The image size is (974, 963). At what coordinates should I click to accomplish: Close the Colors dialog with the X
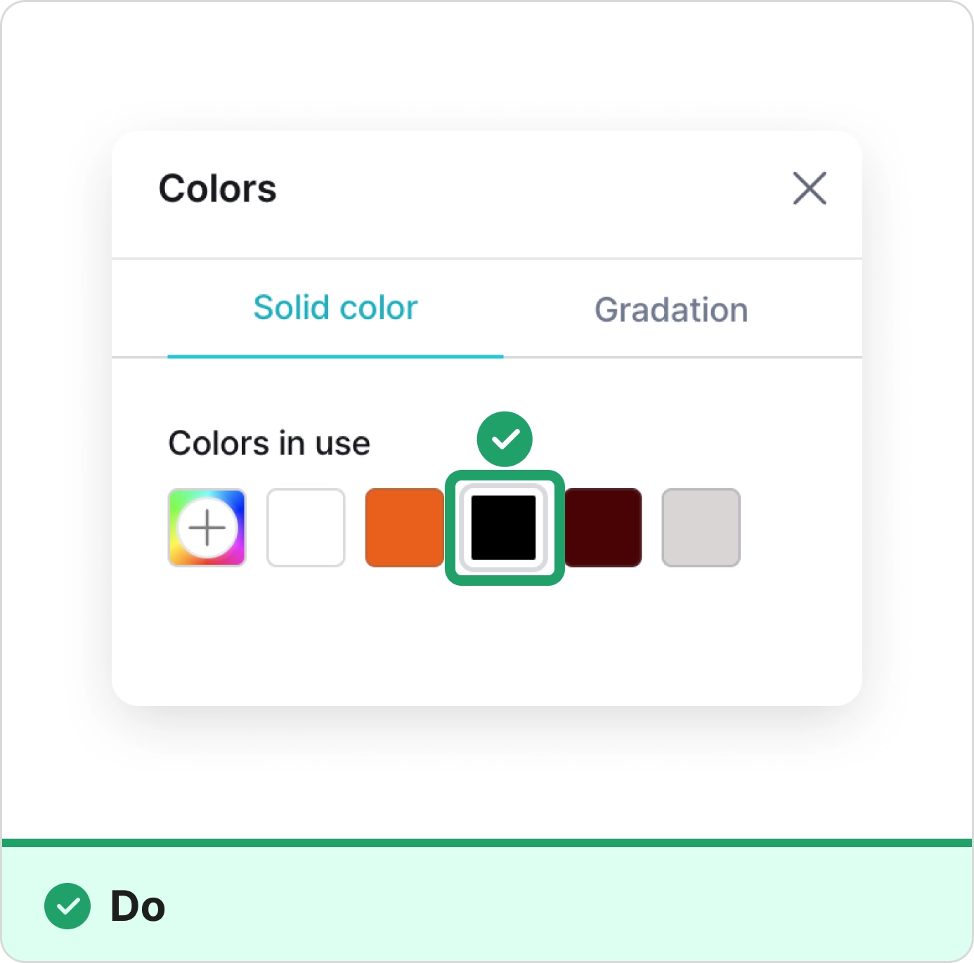coord(810,188)
